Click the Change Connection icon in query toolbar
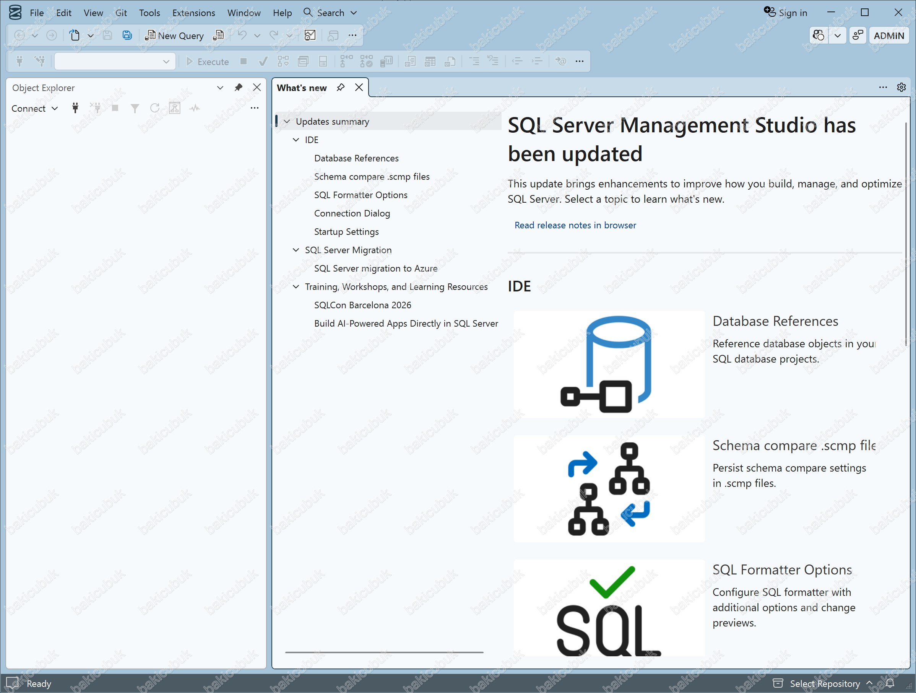The height and width of the screenshot is (693, 916). point(40,62)
